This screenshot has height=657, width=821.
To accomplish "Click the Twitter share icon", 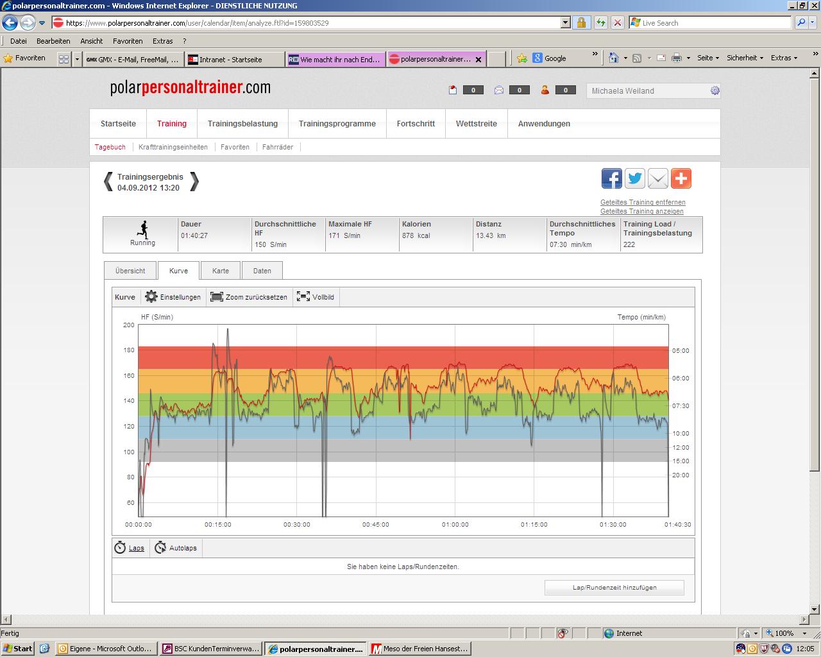I will pos(634,178).
